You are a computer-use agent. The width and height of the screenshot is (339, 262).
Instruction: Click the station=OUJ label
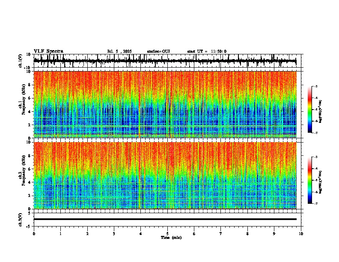tap(158, 51)
